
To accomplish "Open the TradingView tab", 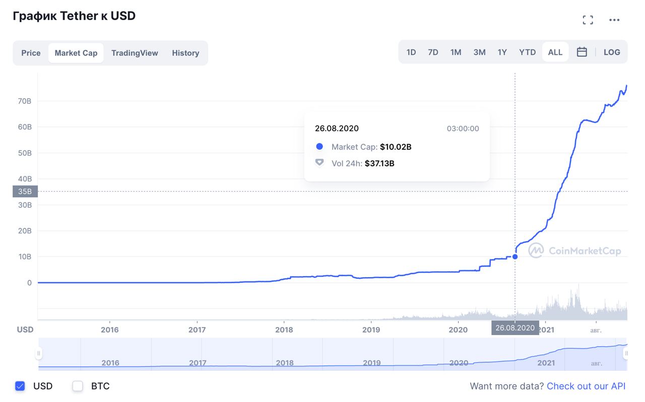I will click(x=135, y=53).
